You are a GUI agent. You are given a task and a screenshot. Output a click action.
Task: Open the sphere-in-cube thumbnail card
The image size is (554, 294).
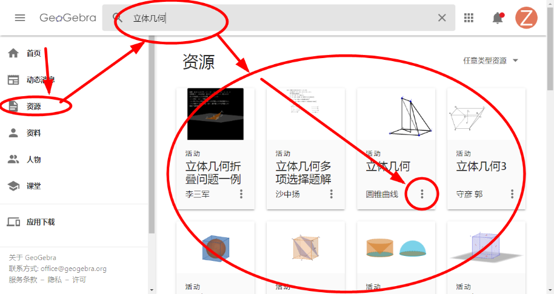point(216,248)
